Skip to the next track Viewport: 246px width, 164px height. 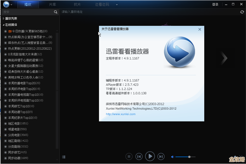[x=161, y=156]
